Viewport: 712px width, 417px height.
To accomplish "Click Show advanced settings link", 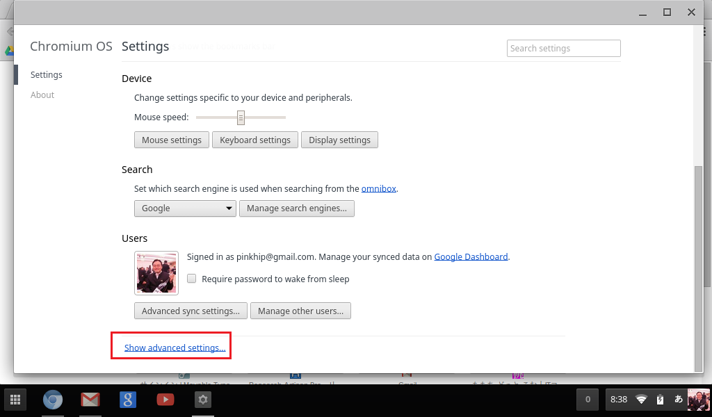I will [x=175, y=347].
